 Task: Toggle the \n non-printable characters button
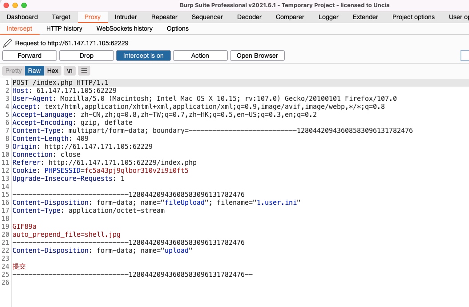click(69, 71)
